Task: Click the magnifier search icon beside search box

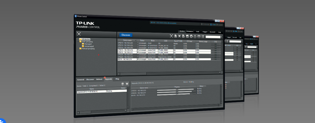Action: point(222,37)
